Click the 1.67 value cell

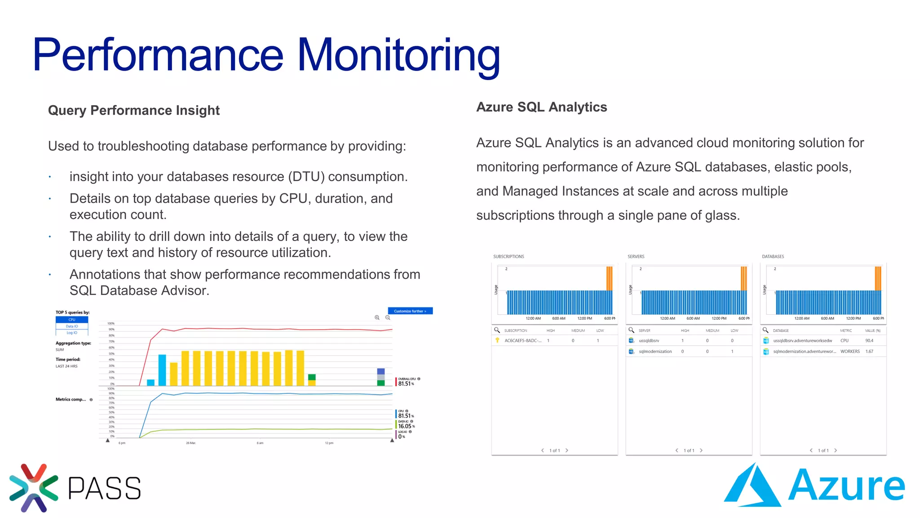coord(869,352)
